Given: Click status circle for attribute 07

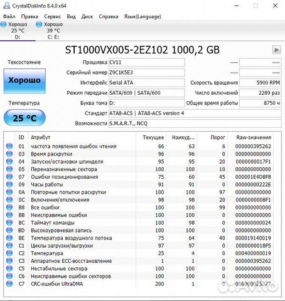Looking at the screenshot, I should click(x=9, y=177).
